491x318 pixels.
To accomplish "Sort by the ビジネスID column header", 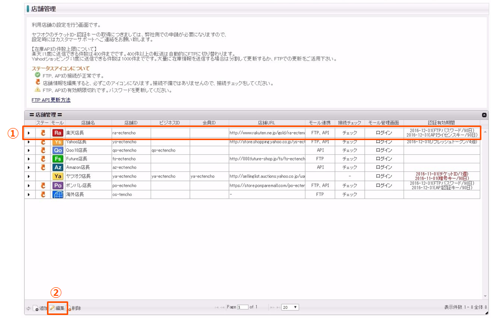I will click(x=170, y=123).
